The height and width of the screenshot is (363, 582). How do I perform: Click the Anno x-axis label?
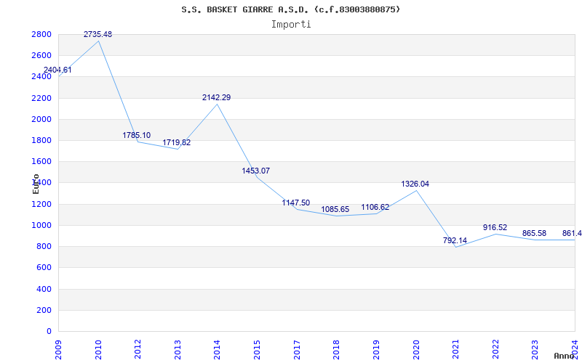pyautogui.click(x=565, y=356)
